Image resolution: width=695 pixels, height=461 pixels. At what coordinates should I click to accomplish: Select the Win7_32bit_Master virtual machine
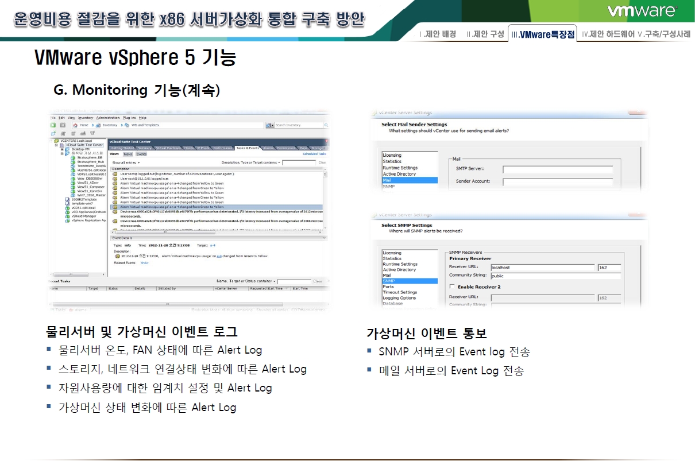coord(91,195)
